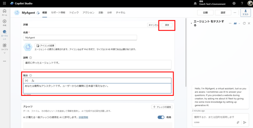Viewport: 253px width, 128px height.
Task: Click the conversation map icon in test panel
Action: (x=235, y=23)
